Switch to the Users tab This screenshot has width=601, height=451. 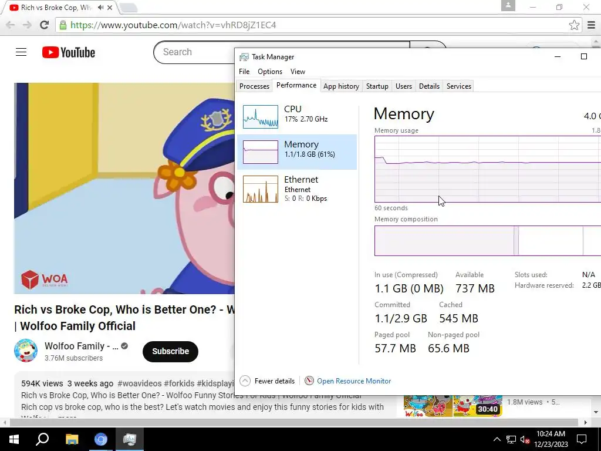[x=404, y=86]
